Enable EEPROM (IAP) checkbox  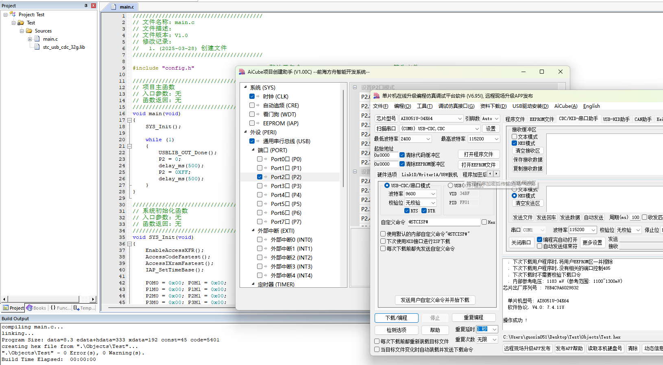(252, 123)
